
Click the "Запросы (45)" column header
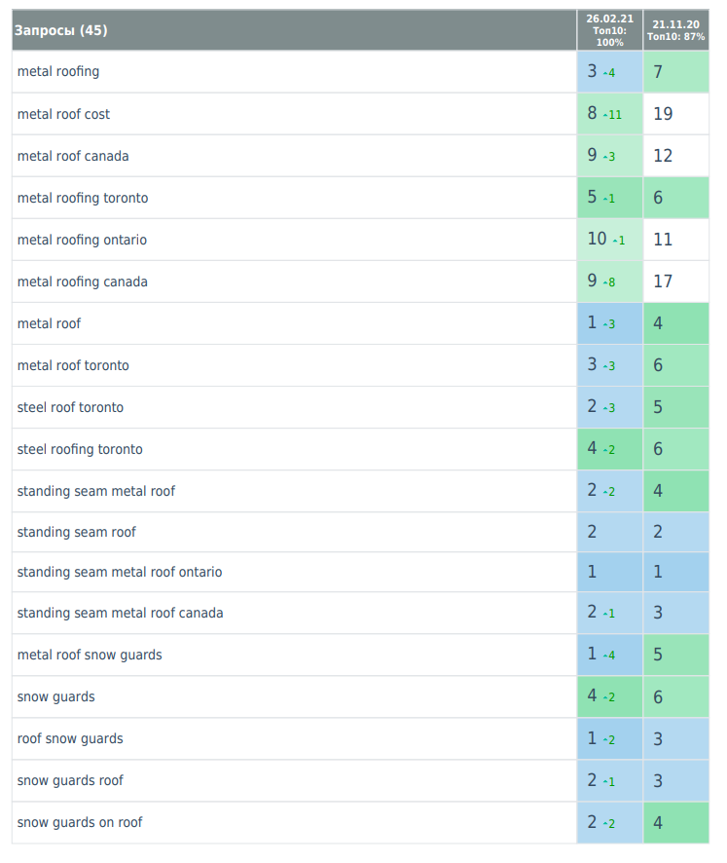coord(60,30)
